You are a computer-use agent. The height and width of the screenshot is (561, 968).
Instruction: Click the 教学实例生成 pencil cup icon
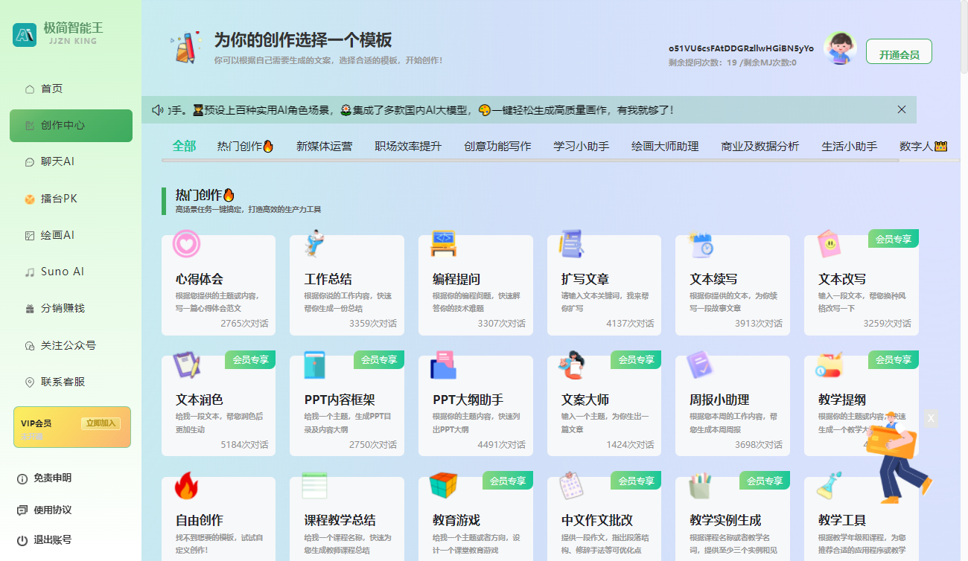(x=701, y=485)
